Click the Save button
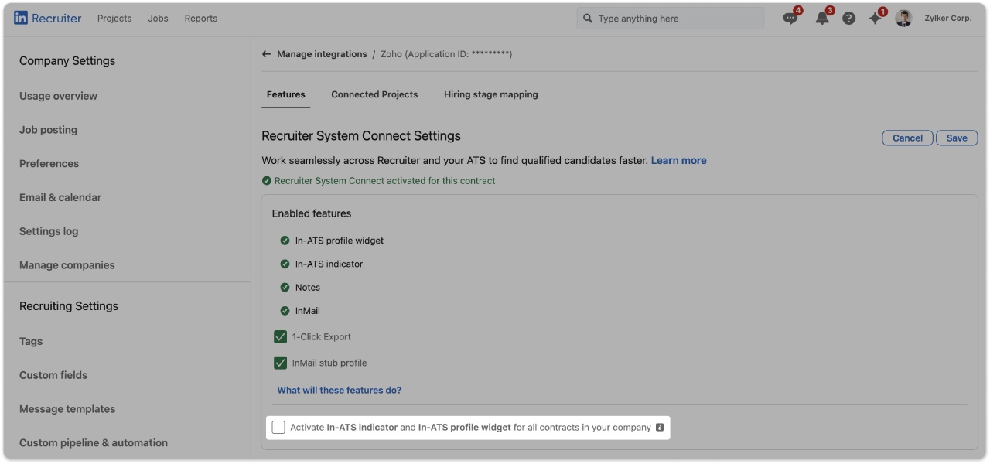 click(x=957, y=138)
